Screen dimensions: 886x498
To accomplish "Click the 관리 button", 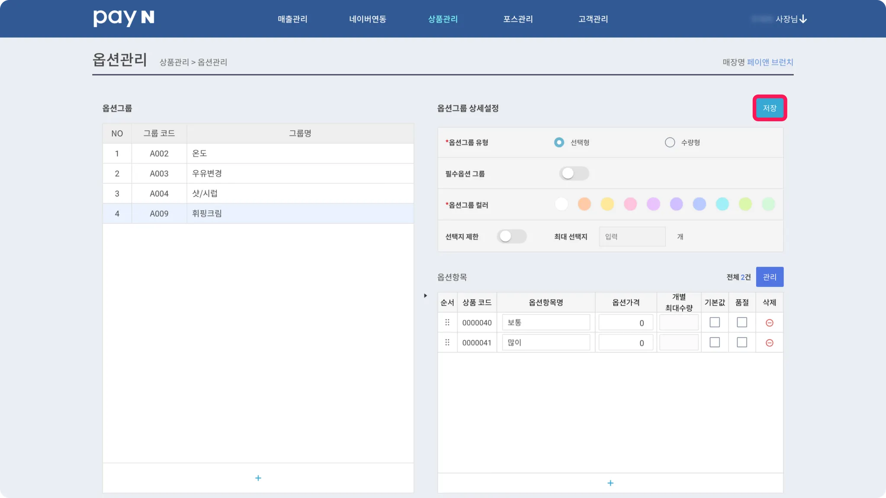I will tap(770, 277).
